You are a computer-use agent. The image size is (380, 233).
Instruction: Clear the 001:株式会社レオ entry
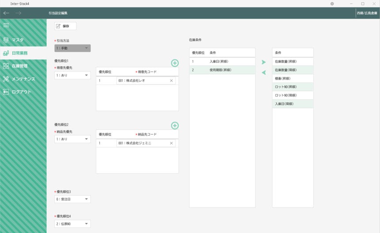(x=171, y=81)
